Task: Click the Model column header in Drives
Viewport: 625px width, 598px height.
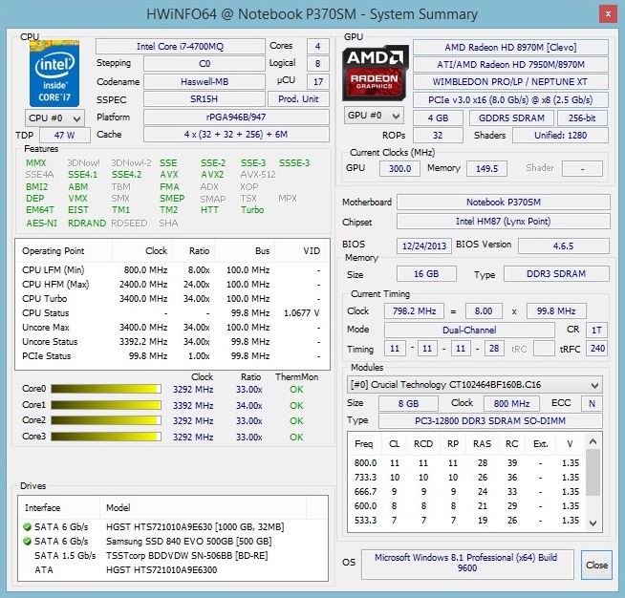Action: [x=203, y=507]
